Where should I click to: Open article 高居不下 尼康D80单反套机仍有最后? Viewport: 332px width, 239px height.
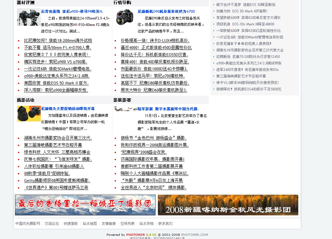[155, 83]
